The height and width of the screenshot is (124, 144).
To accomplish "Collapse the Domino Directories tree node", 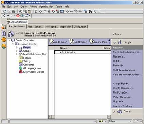I will (x=9, y=40).
